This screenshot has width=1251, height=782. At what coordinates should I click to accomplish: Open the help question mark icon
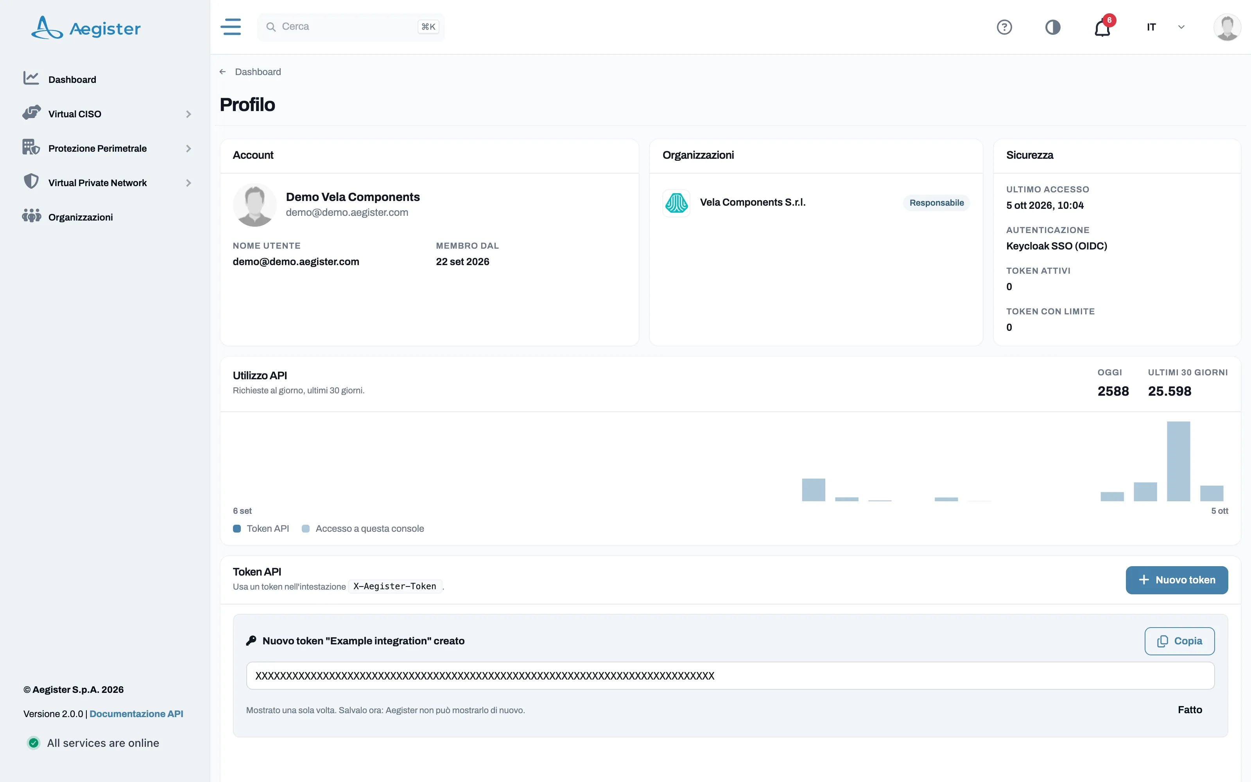click(x=1004, y=27)
